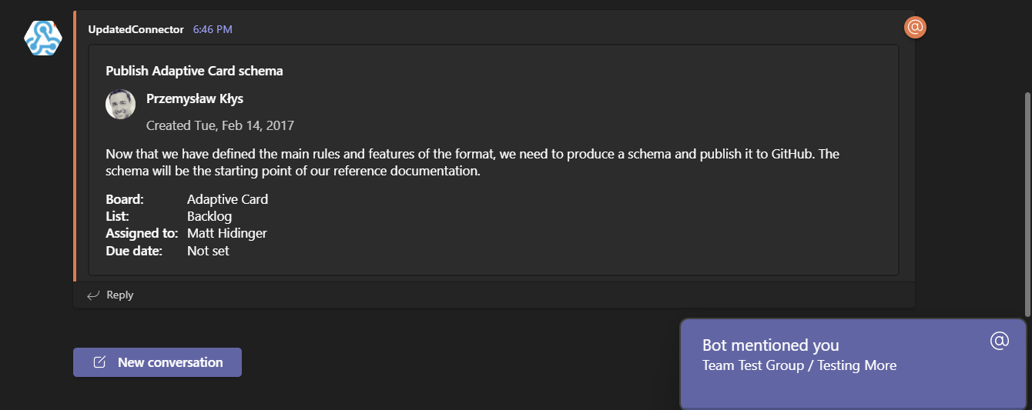The height and width of the screenshot is (410, 1032).
Task: Click the orange @ mention badge
Action: [915, 28]
